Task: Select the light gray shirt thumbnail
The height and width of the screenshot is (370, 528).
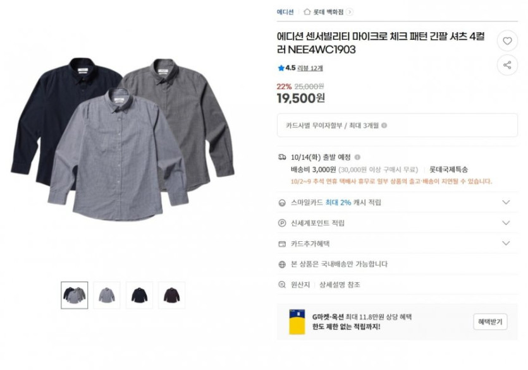Action: pyautogui.click(x=107, y=295)
